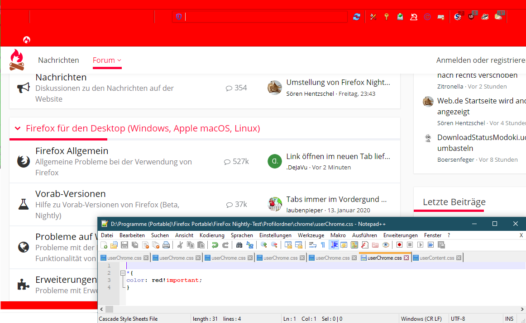526x323 pixels.
Task: Click the camp-fire site logo
Action: coord(17,60)
